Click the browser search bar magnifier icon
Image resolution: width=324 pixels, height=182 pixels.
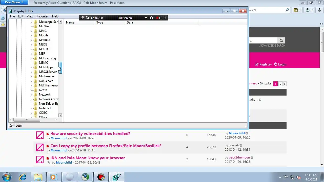click(287, 10)
